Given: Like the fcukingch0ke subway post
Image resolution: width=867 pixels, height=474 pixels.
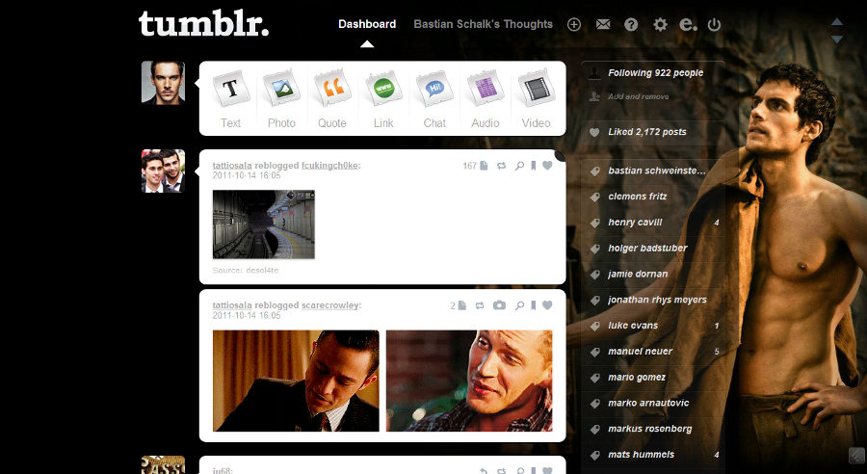Looking at the screenshot, I should coord(547,166).
